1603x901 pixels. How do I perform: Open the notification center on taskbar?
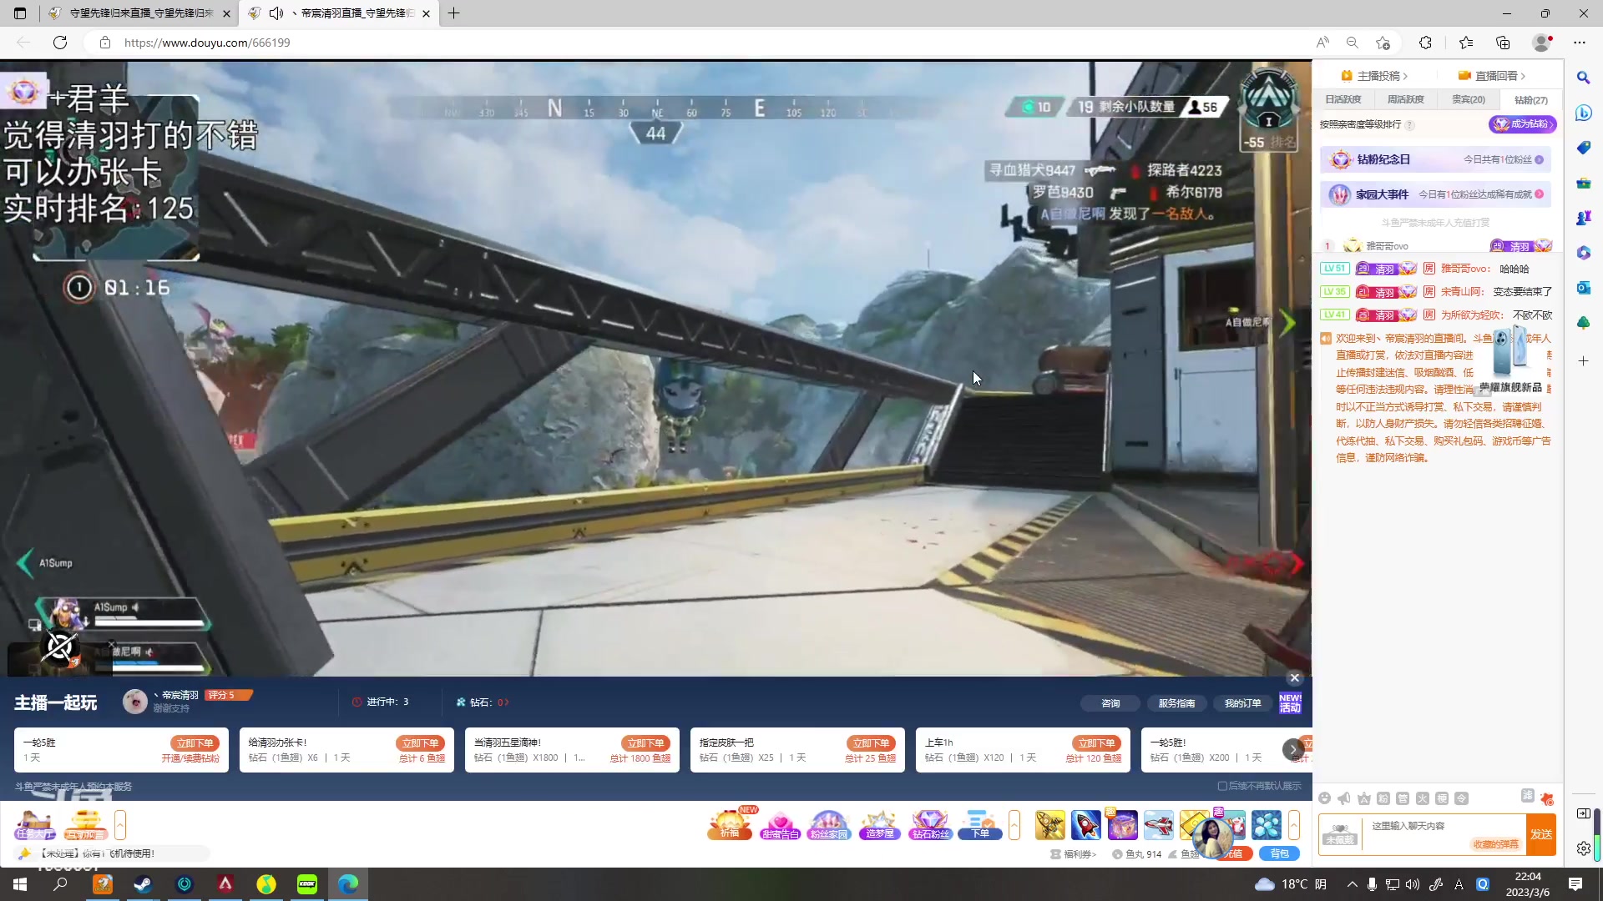coord(1575,884)
